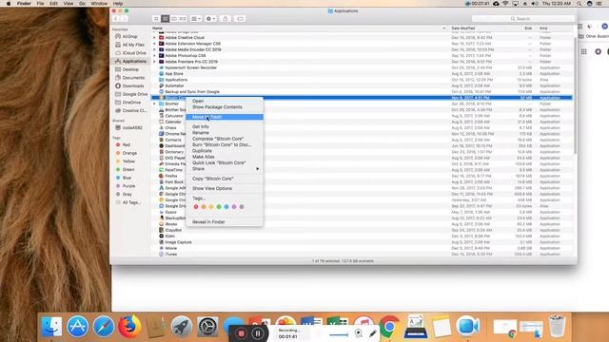Image resolution: width=609 pixels, height=342 pixels.
Task: Expand the Adobe Media Encoder CC 2019 folder
Action: tap(154, 49)
